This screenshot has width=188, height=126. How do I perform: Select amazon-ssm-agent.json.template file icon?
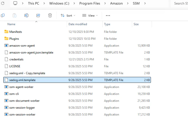[x=6, y=52]
